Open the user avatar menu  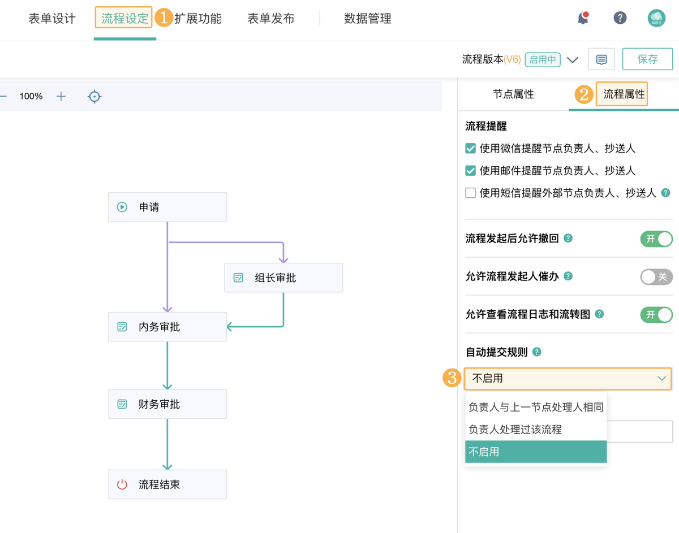[x=656, y=18]
